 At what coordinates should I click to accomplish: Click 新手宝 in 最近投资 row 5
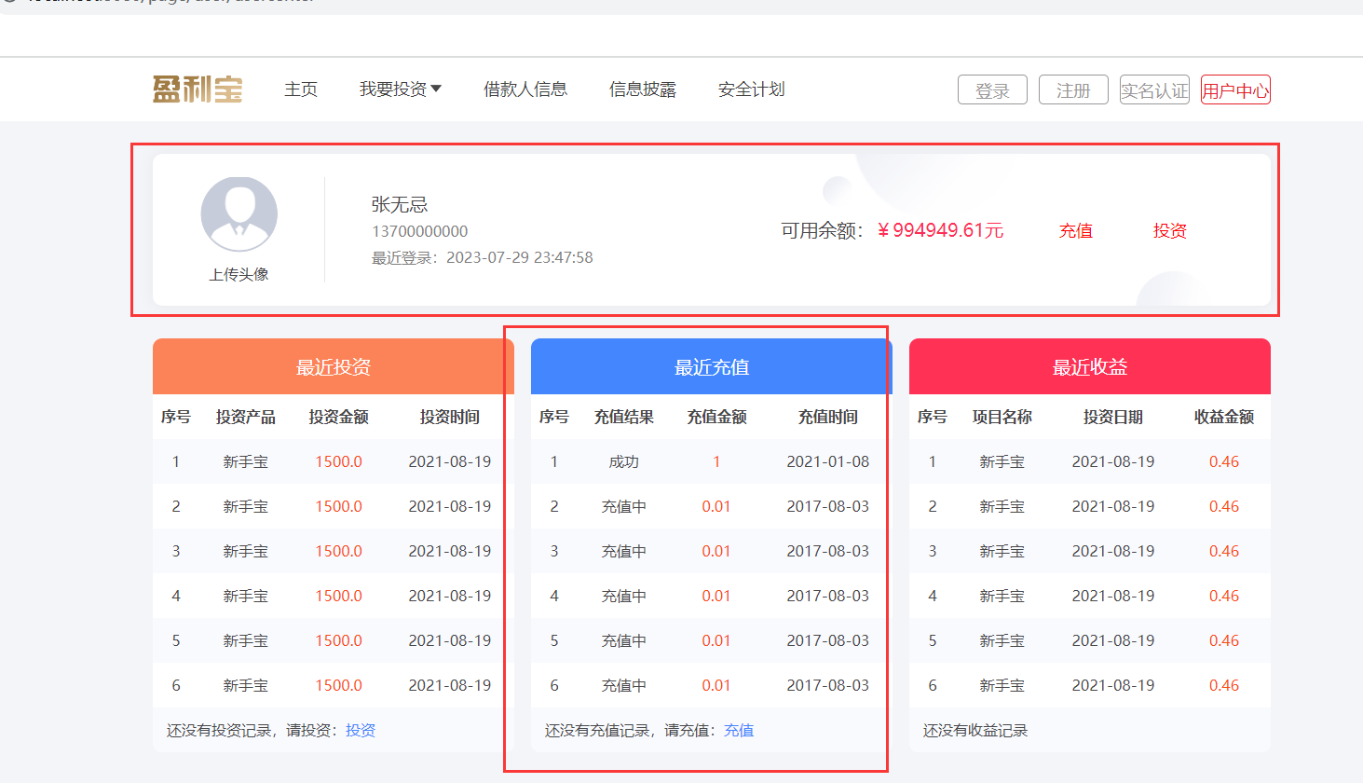(246, 641)
